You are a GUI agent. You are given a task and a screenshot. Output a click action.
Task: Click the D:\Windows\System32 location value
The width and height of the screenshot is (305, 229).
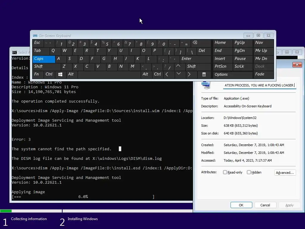click(x=240, y=118)
